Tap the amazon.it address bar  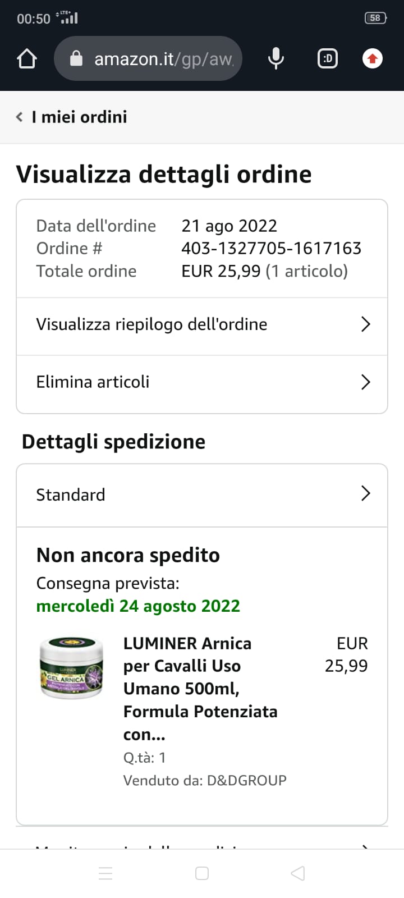point(163,58)
